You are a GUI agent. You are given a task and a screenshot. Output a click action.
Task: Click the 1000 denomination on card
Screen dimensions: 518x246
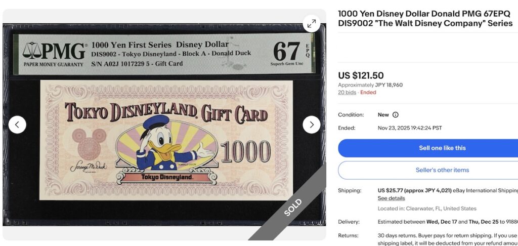point(246,152)
